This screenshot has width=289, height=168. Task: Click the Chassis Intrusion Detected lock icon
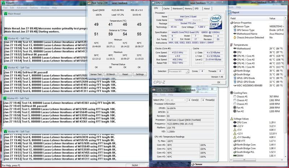[x=235, y=37]
